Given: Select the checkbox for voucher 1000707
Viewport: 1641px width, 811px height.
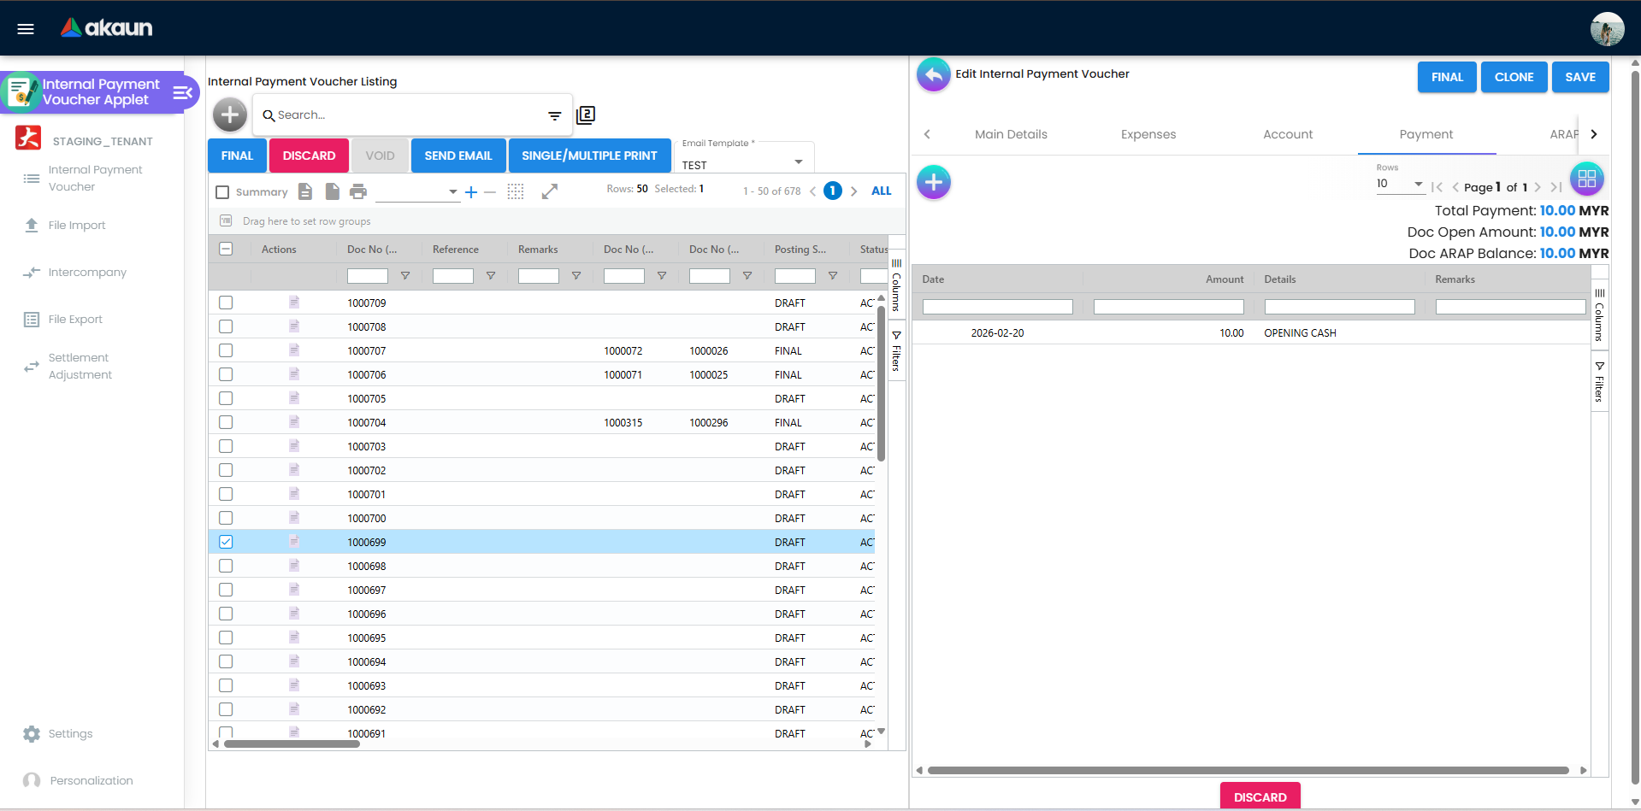Looking at the screenshot, I should coord(225,350).
